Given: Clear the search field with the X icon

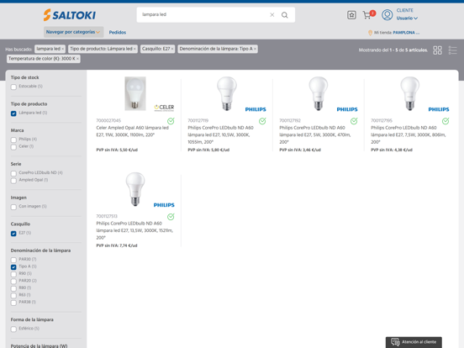Looking at the screenshot, I should click(x=272, y=15).
